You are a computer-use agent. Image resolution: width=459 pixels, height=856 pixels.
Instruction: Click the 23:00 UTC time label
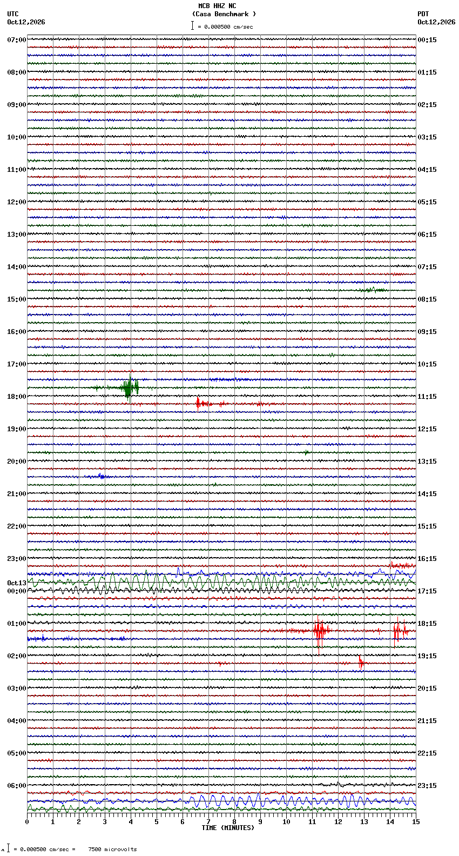pyautogui.click(x=17, y=559)
